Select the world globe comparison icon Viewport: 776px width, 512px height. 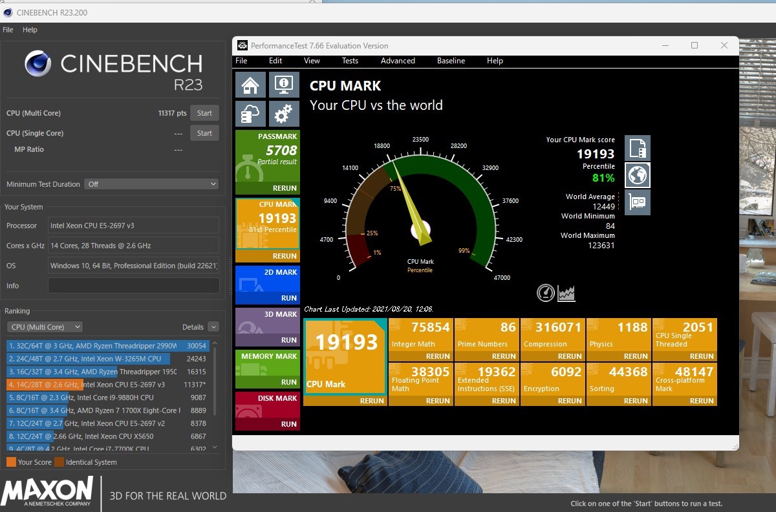click(x=638, y=175)
